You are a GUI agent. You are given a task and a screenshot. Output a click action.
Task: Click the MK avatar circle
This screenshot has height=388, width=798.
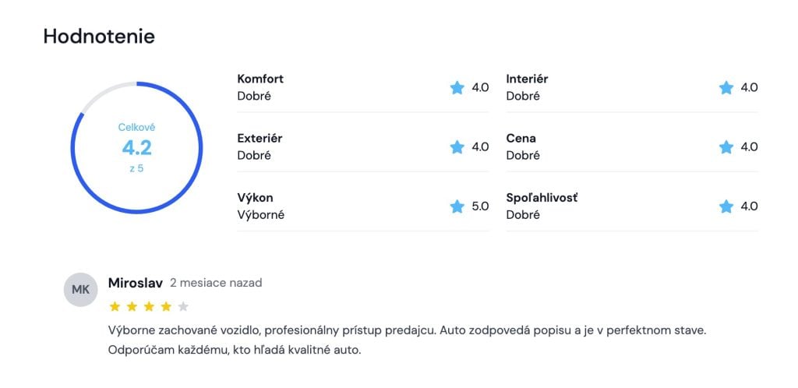(80, 291)
